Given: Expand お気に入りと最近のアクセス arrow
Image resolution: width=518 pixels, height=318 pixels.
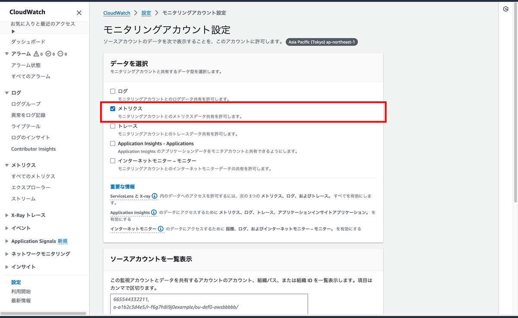Looking at the screenshot, I should [x=13, y=31].
